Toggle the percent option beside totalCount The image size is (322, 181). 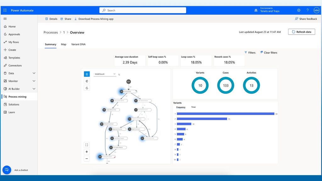(119, 74)
